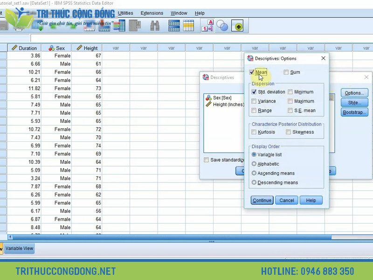Open the Window menu

point(179,13)
